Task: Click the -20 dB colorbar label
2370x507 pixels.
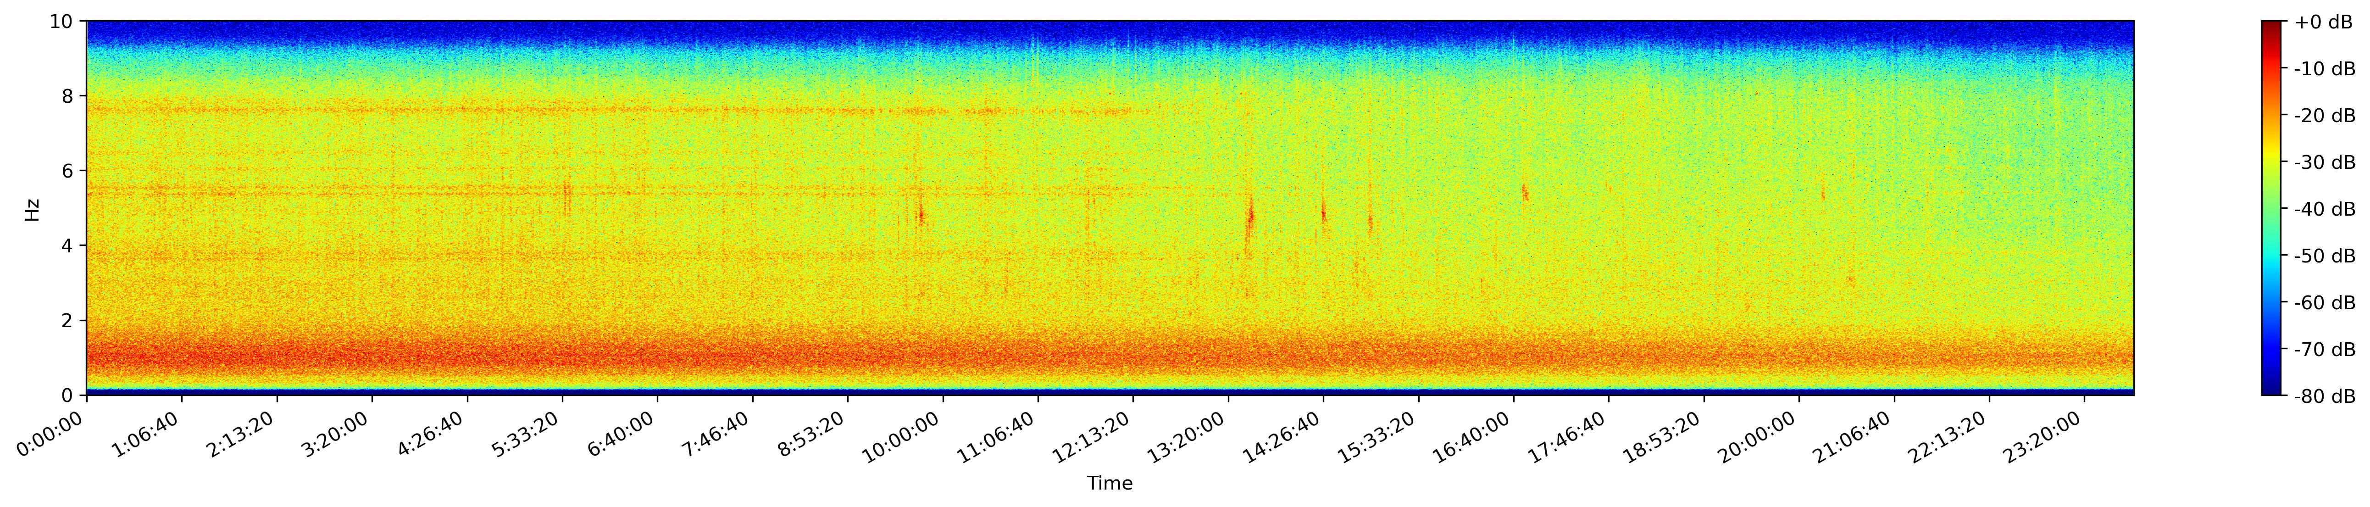Action: (x=2326, y=116)
